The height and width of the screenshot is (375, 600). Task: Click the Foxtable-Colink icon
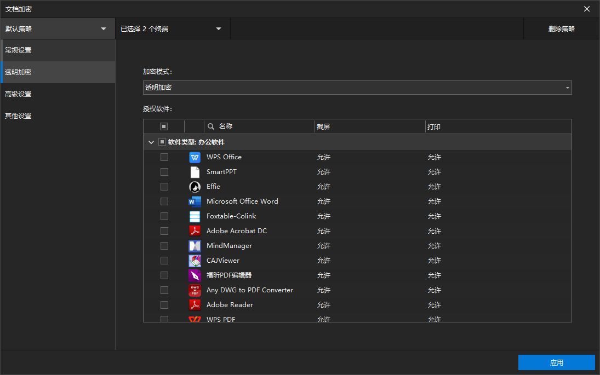tap(195, 216)
